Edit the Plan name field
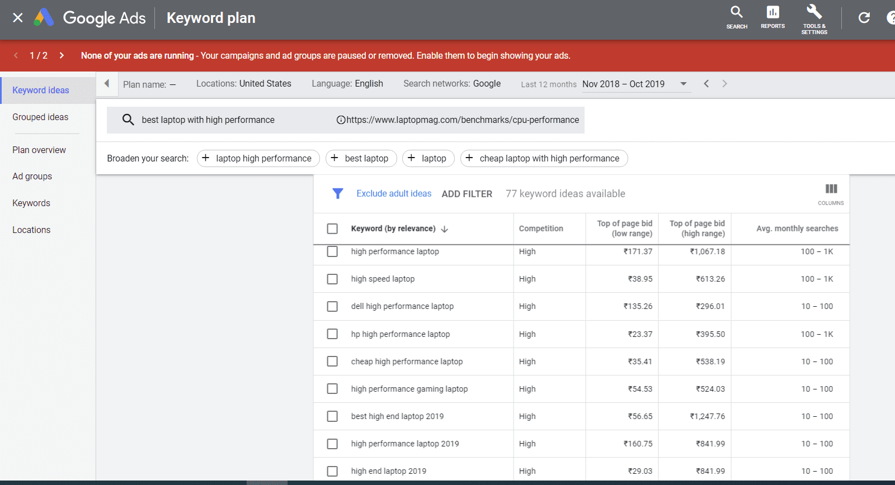This screenshot has height=485, width=895. (149, 84)
